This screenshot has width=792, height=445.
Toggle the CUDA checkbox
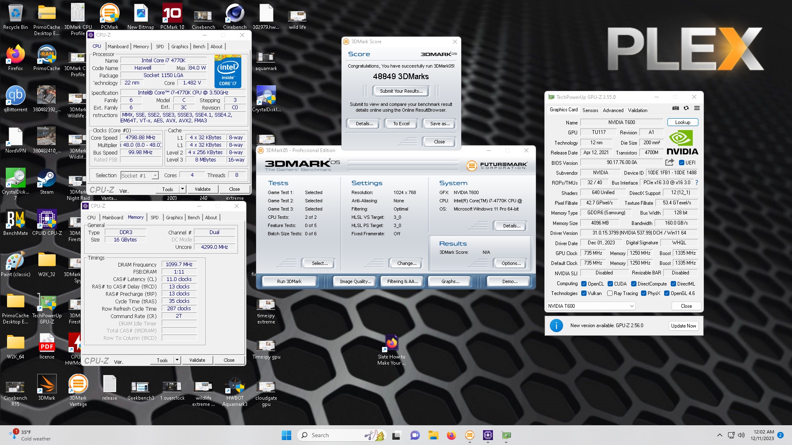point(610,283)
